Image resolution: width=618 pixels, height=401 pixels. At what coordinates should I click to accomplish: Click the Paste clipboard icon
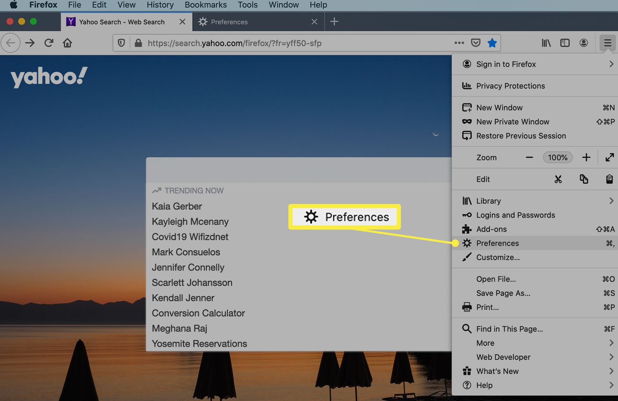pyautogui.click(x=609, y=179)
